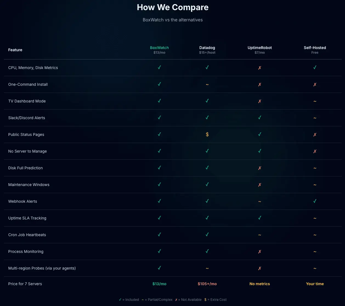Click the BoxWatch "$13/mo" price for 7 servers

pos(159,284)
